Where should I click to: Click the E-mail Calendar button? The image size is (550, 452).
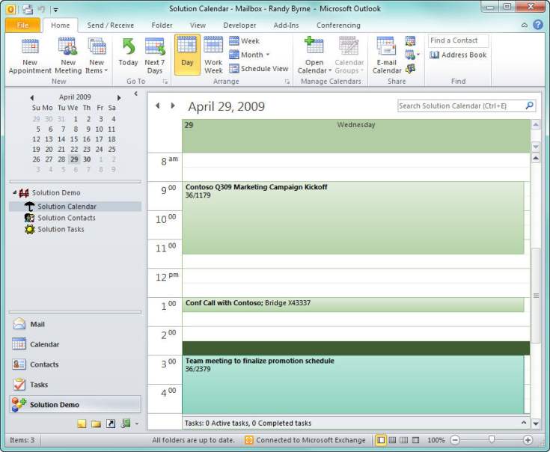click(x=387, y=56)
